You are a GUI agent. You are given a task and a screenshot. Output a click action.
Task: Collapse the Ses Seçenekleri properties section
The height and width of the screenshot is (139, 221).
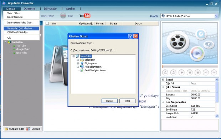[163, 102]
